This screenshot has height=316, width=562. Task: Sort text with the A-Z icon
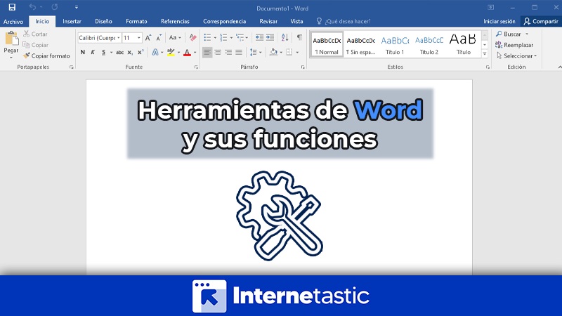click(x=285, y=37)
